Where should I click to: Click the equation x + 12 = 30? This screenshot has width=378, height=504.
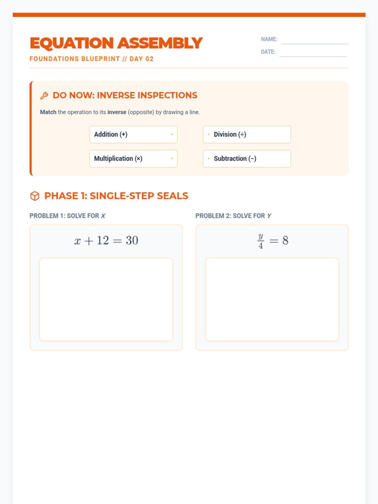coord(106,241)
